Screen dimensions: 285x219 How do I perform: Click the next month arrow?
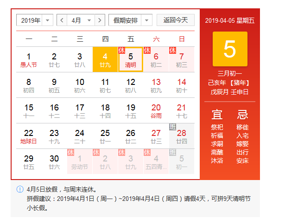click(x=100, y=20)
